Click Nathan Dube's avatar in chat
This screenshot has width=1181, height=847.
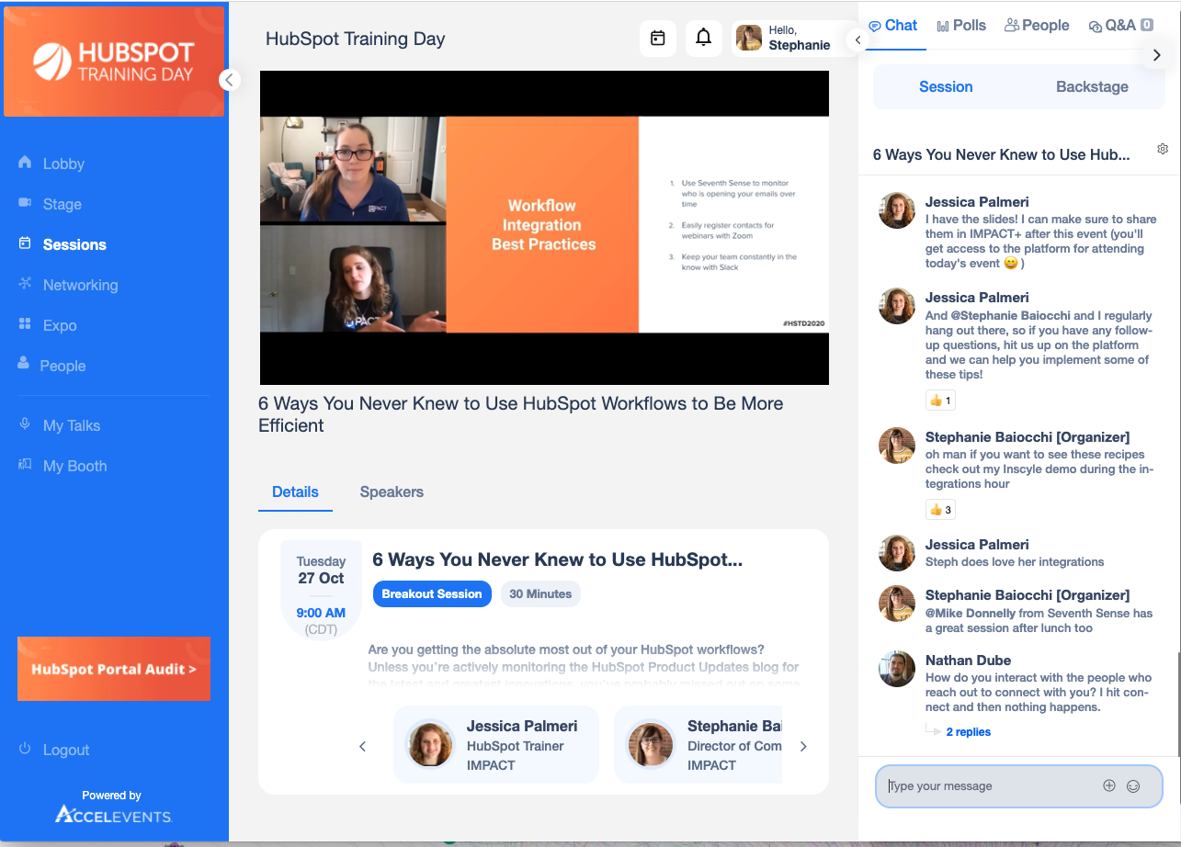[x=897, y=669]
